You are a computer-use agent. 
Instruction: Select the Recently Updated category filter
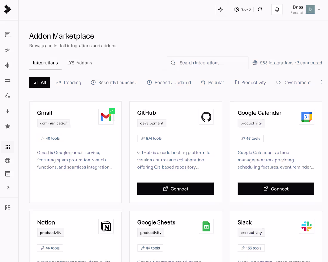(x=169, y=82)
